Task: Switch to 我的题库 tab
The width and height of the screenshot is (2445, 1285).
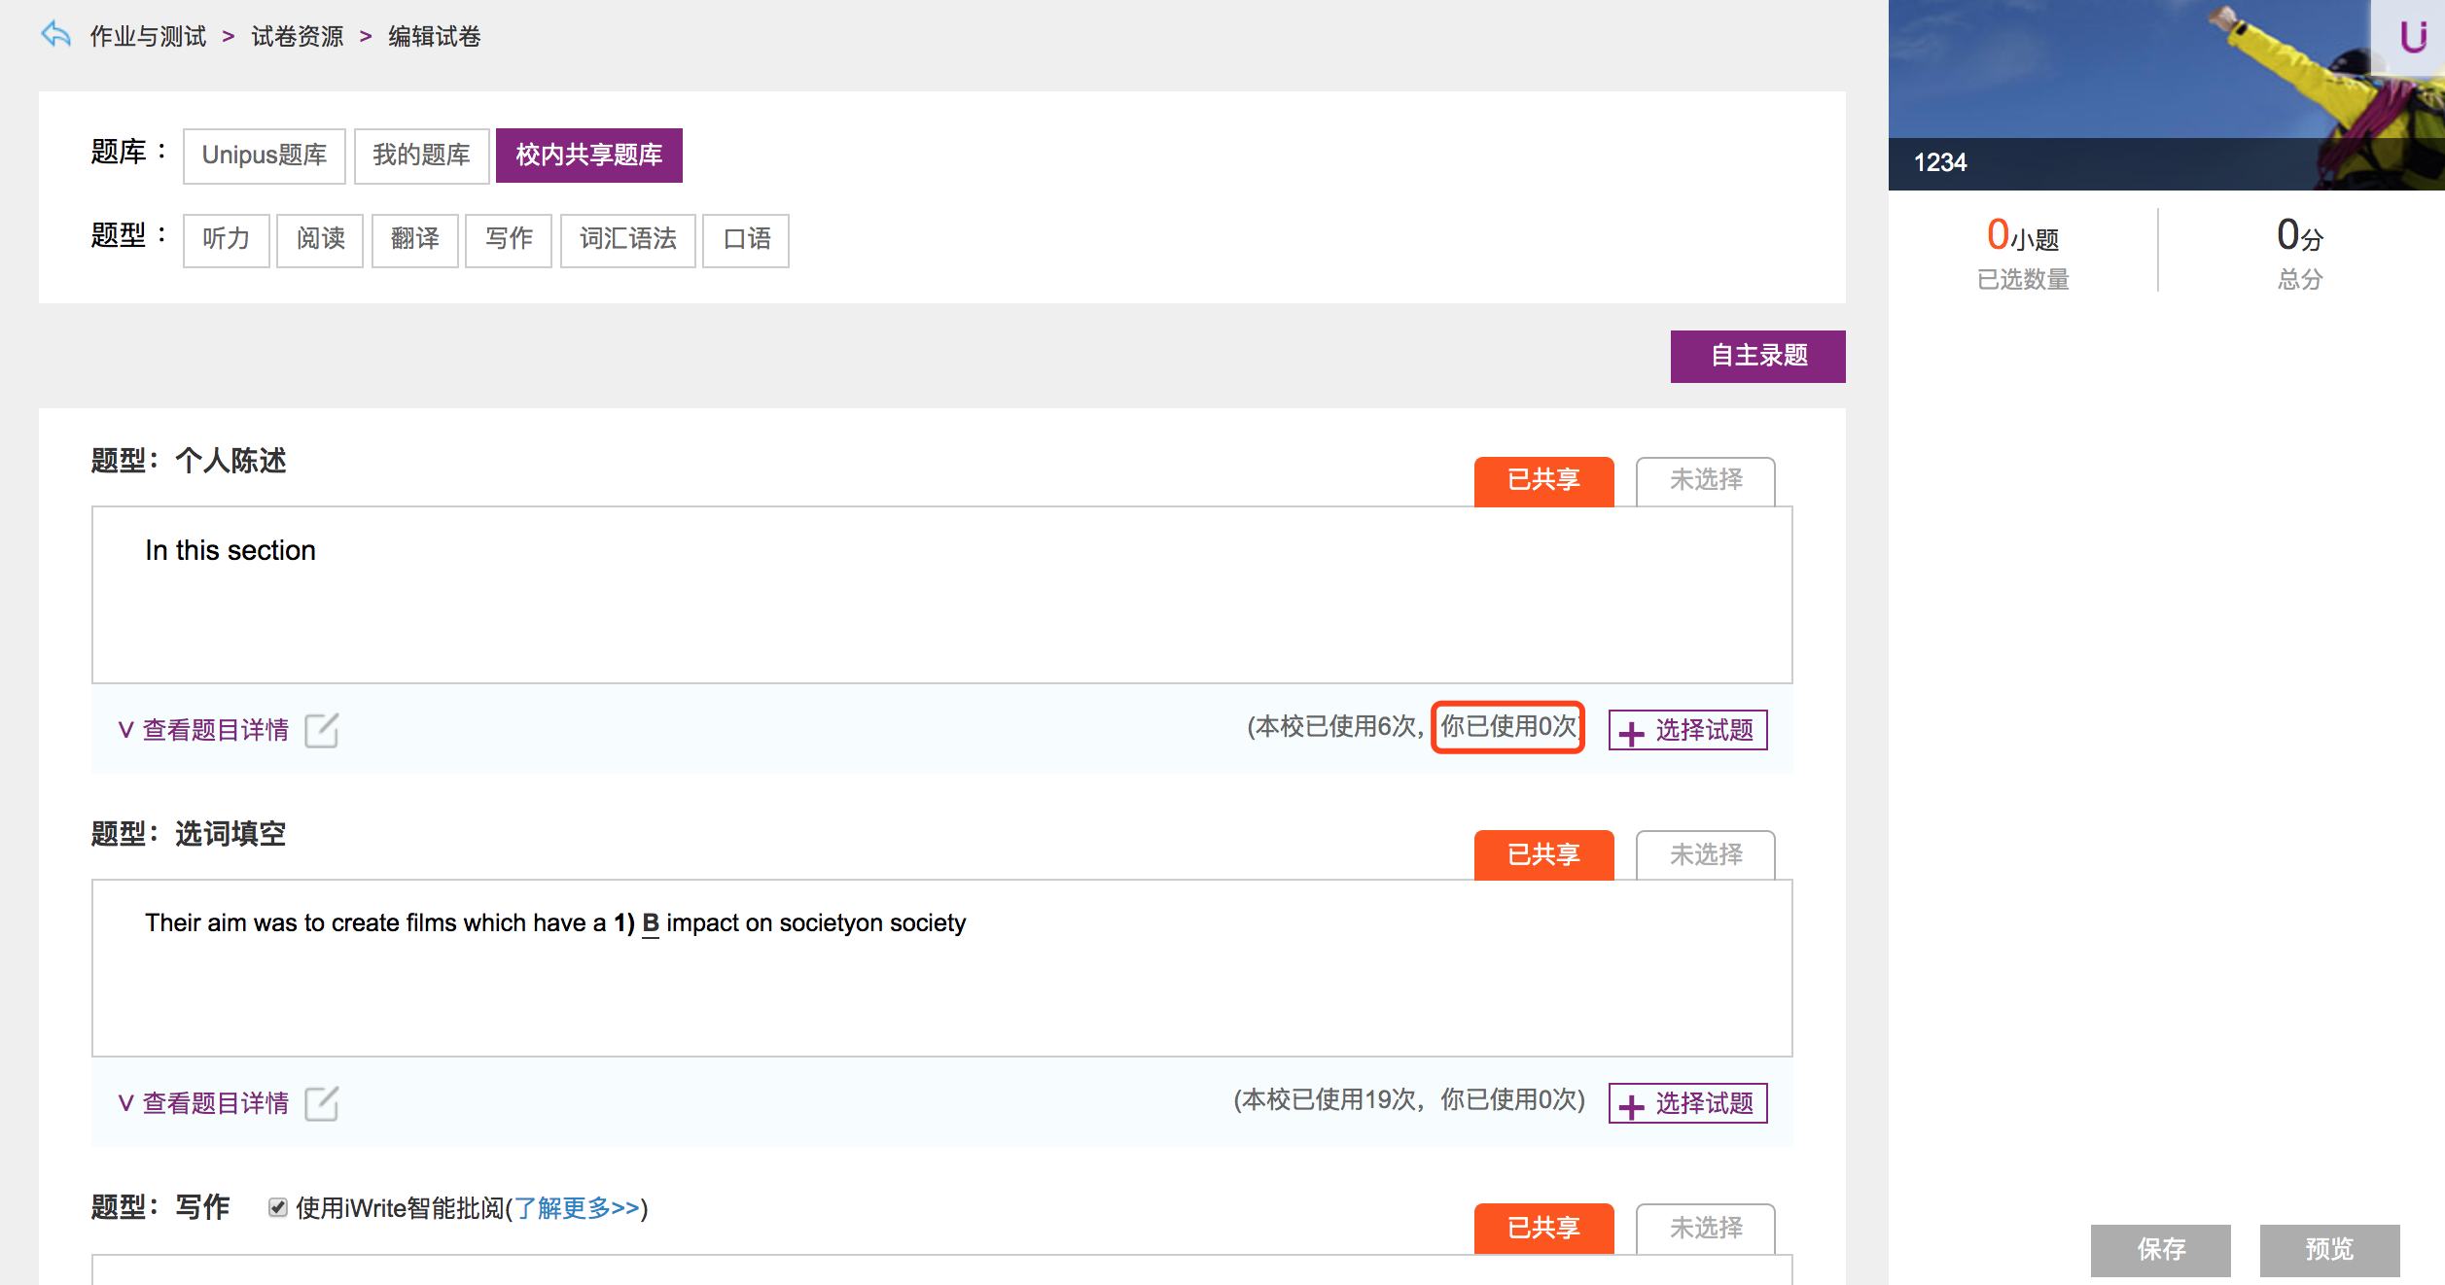Action: pyautogui.click(x=421, y=156)
